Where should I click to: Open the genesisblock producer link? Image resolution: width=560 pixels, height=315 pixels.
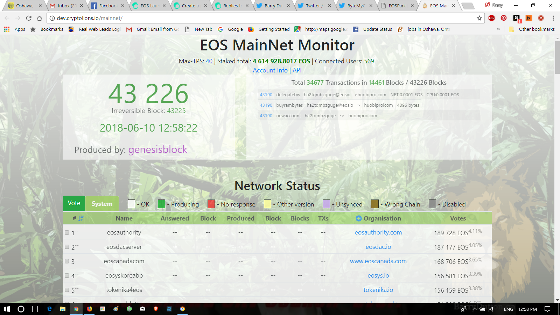click(157, 149)
